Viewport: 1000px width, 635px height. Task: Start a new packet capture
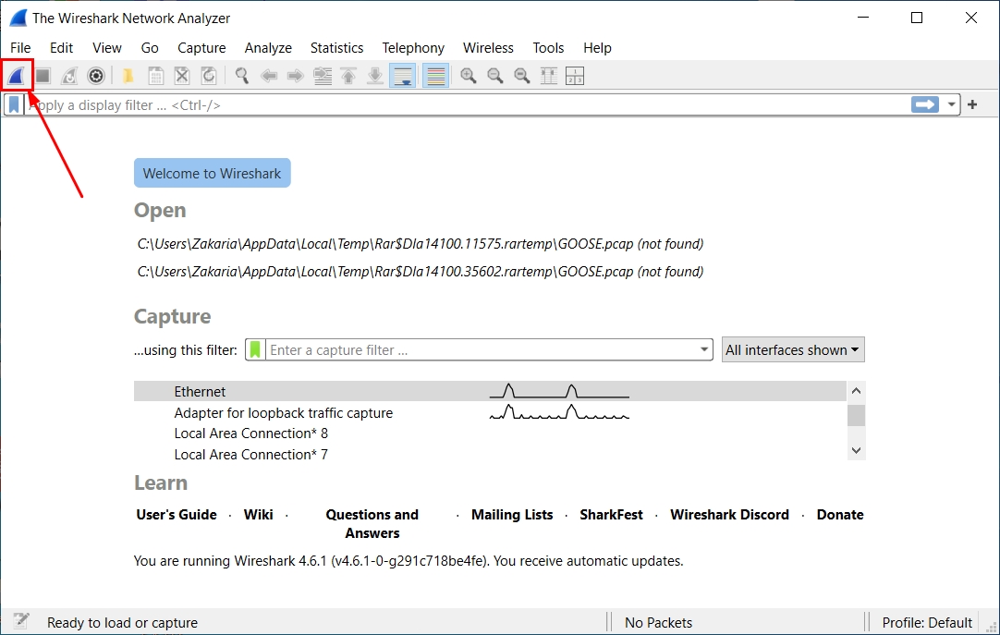[18, 76]
